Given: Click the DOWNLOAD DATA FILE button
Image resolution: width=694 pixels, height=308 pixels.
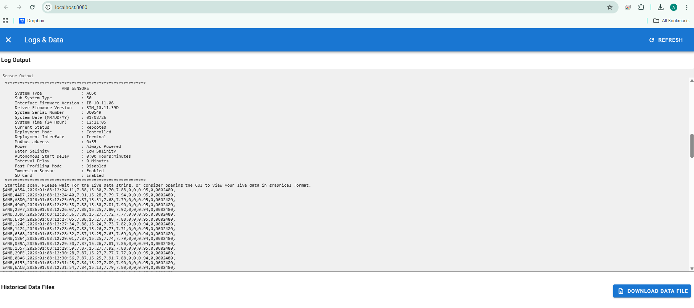Looking at the screenshot, I should click(x=652, y=291).
